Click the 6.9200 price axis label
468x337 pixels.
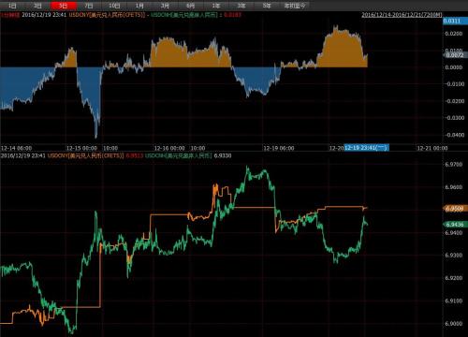454,278
